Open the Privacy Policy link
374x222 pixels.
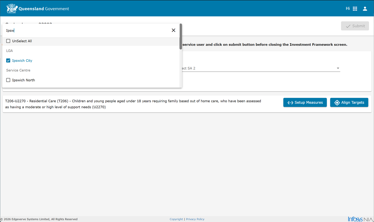point(195,219)
